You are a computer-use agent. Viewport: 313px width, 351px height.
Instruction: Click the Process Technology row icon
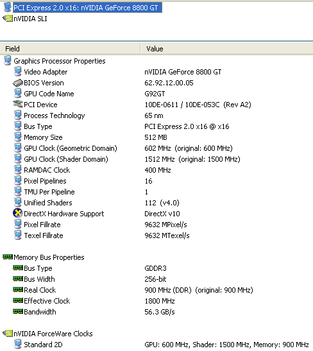18,116
